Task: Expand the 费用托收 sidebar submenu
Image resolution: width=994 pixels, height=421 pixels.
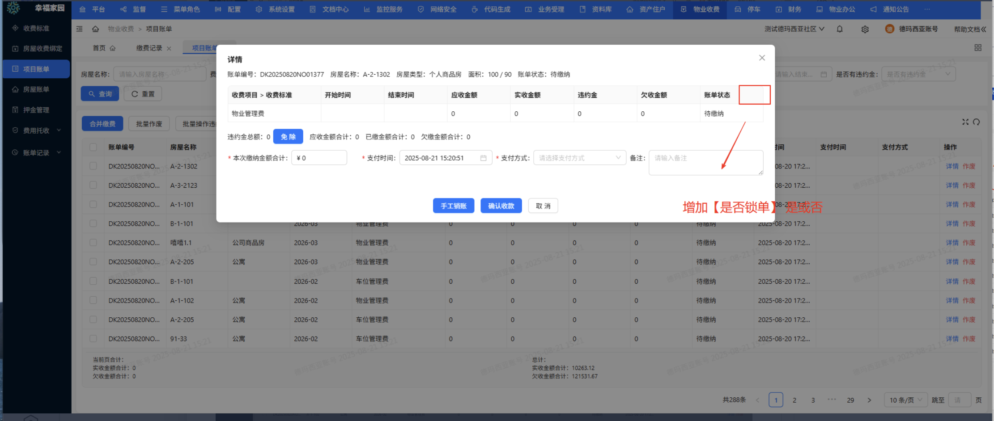Action: pyautogui.click(x=37, y=131)
